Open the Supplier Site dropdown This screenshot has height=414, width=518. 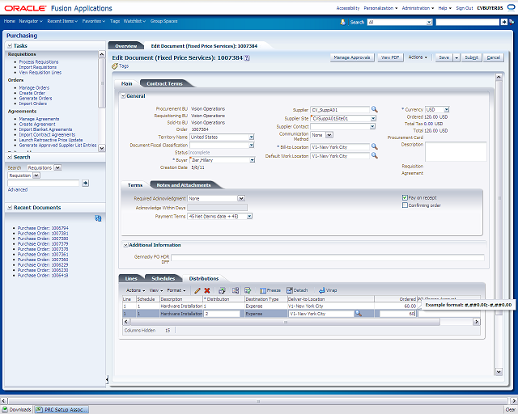[373, 118]
